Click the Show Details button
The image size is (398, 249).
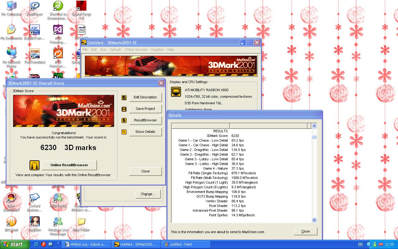[x=146, y=132]
